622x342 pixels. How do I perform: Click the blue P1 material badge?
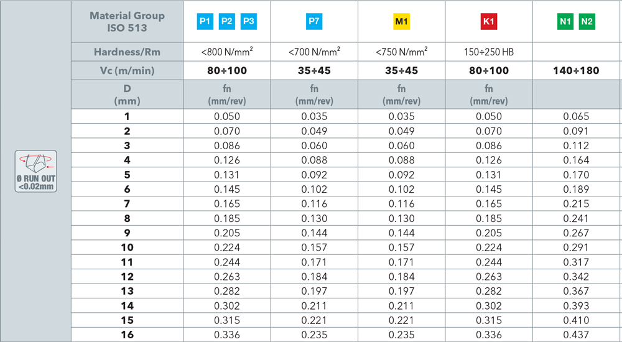(205, 22)
